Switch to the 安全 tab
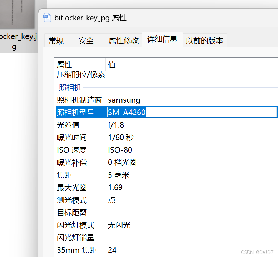This screenshot has width=278, height=257. [x=89, y=40]
